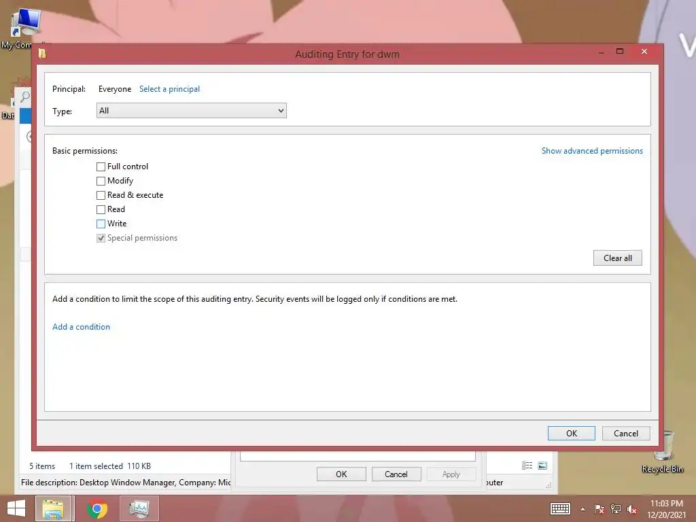
Task: Select the Recycle Bin desktop icon
Action: tap(663, 452)
